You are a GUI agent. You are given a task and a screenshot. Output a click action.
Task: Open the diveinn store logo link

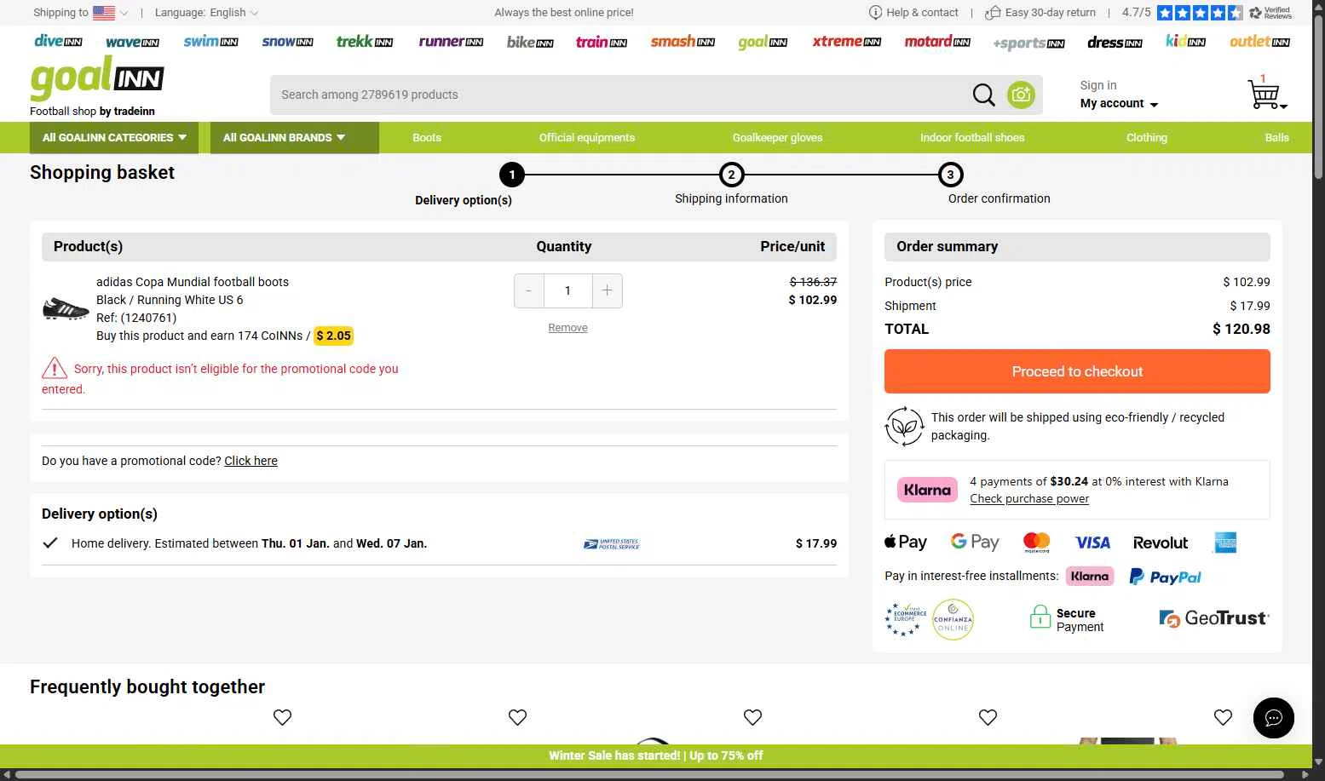click(x=58, y=41)
